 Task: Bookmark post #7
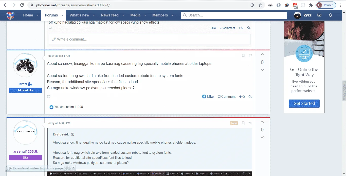[x=243, y=56]
